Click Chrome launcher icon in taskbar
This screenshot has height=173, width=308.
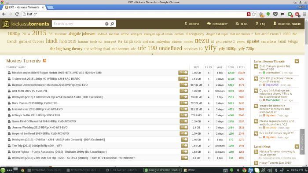[22, 170]
